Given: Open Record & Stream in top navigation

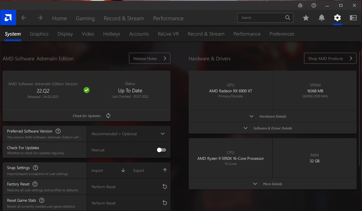Looking at the screenshot, I should [124, 18].
